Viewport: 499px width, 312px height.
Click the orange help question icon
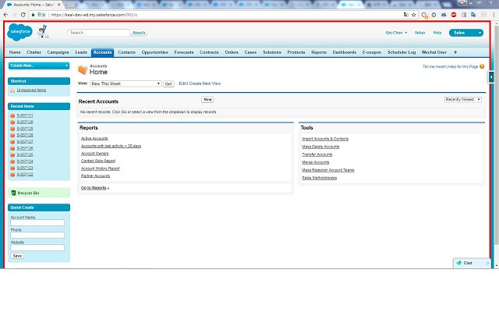click(x=482, y=66)
